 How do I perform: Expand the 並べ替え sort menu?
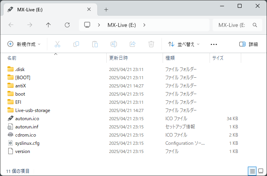[x=184, y=44]
